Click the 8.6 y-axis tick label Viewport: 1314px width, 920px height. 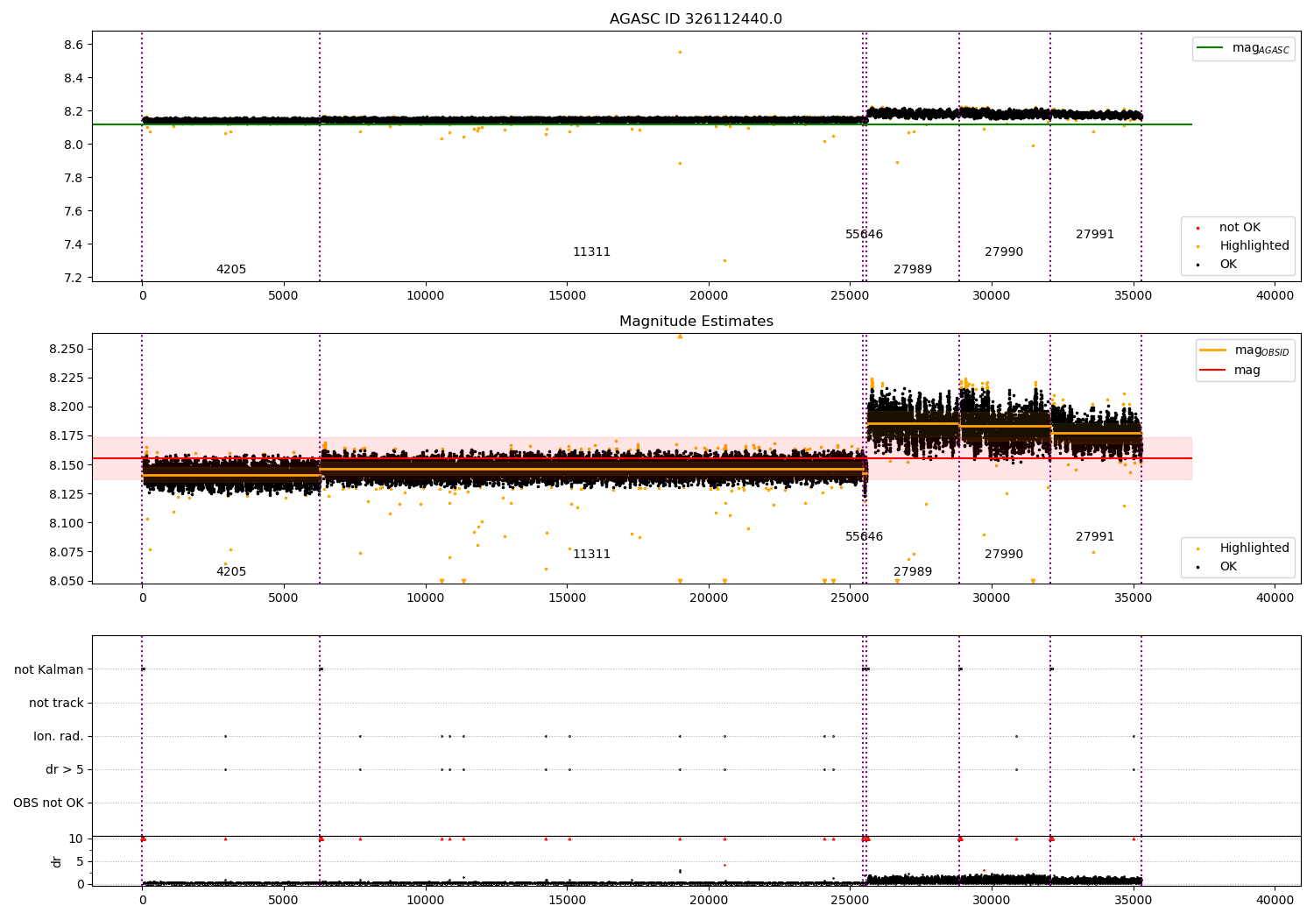tap(74, 45)
